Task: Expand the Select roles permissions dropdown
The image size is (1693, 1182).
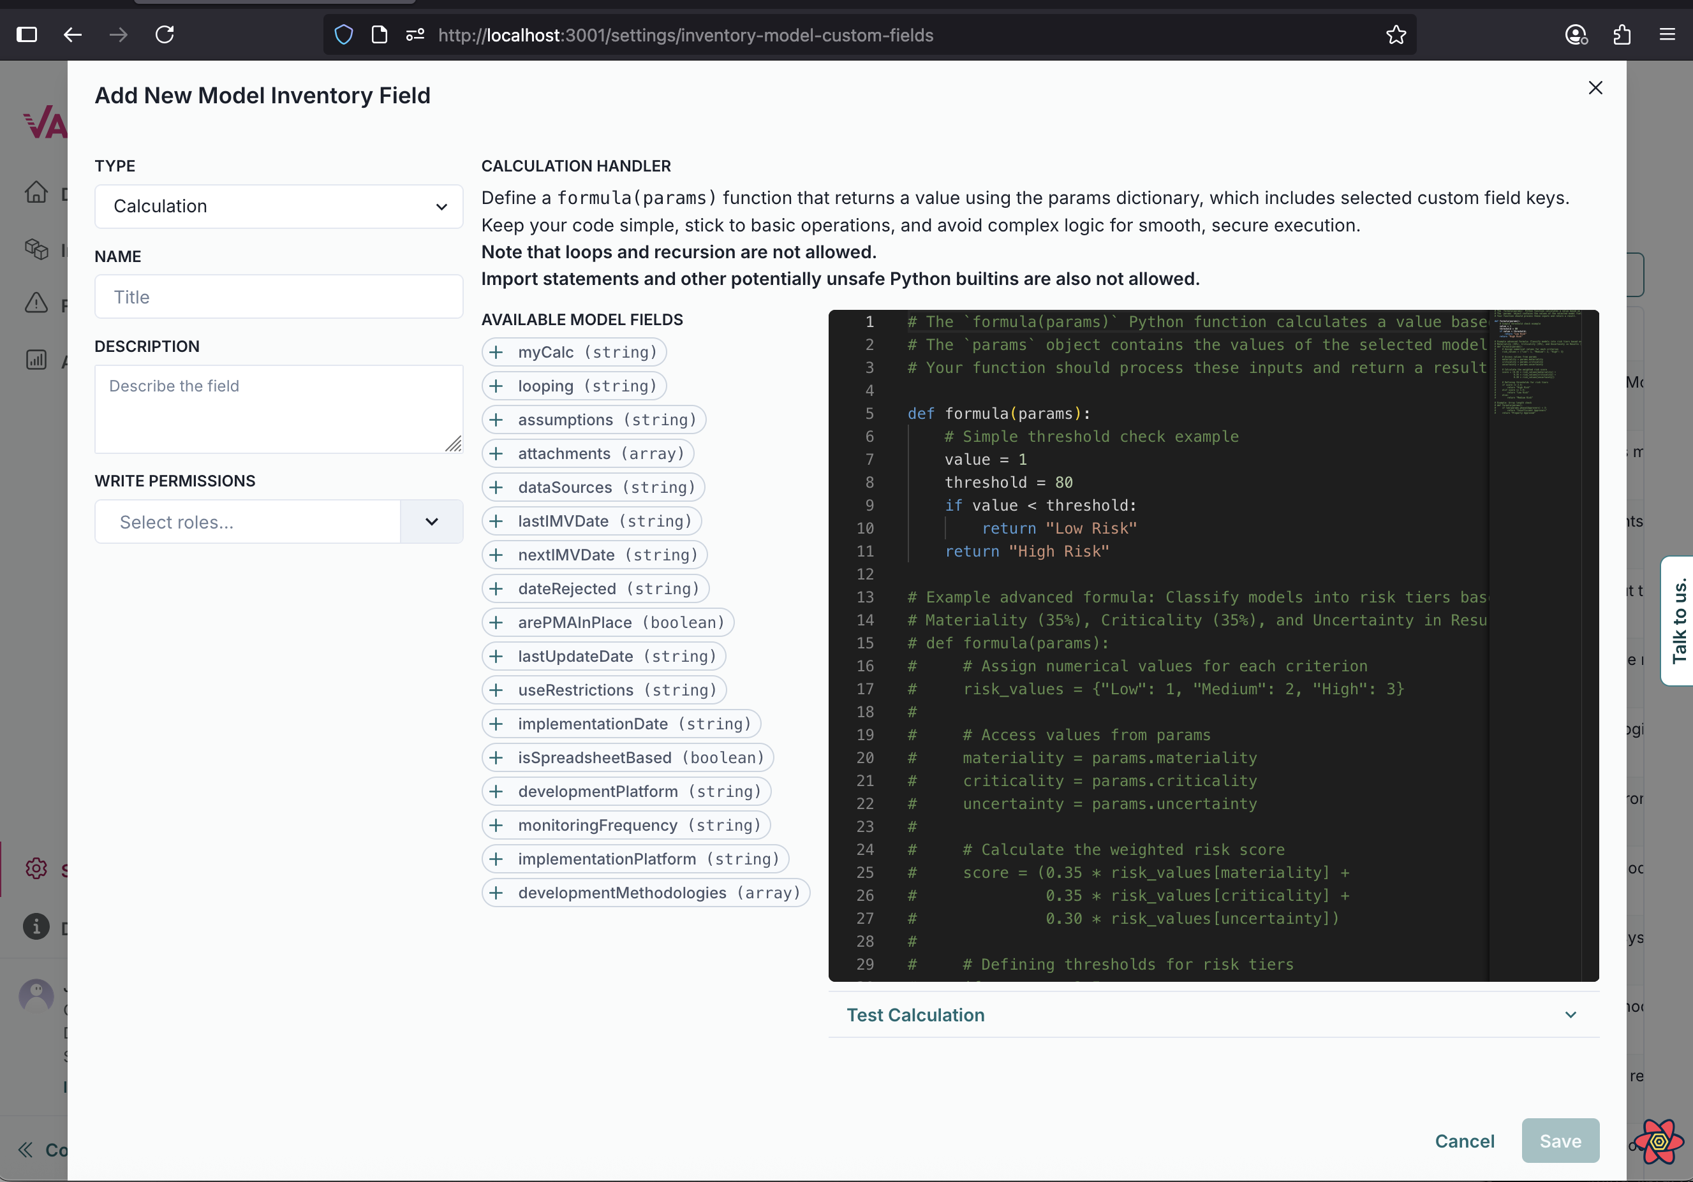Action: click(431, 522)
